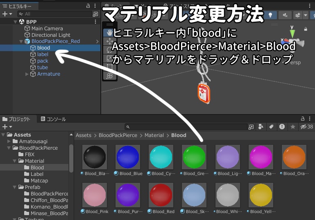Image resolution: width=315 pixels, height=220 pixels.
Task: Collapse the Assets folder tree
Action: click(x=3, y=135)
